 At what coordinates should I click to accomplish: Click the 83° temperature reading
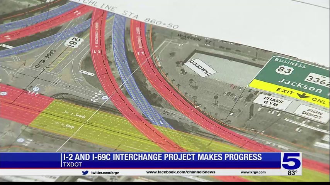[x=293, y=173]
